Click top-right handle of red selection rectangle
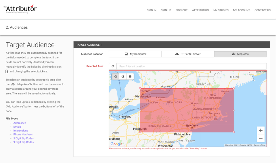 pos(233,88)
